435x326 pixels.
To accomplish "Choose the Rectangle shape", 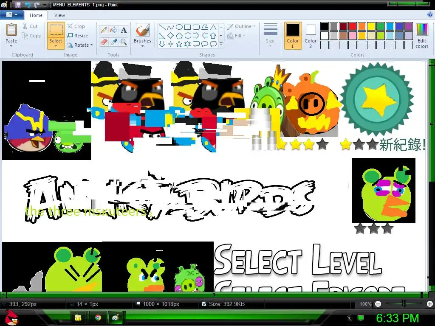I will pyautogui.click(x=187, y=27).
